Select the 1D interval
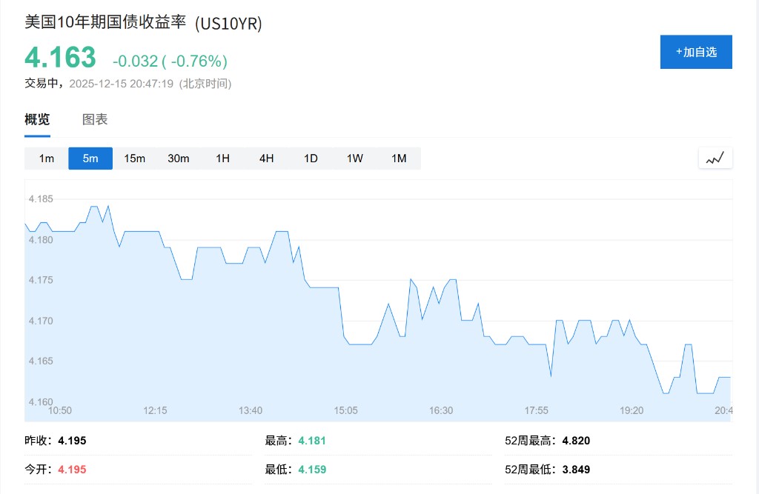 click(x=311, y=158)
